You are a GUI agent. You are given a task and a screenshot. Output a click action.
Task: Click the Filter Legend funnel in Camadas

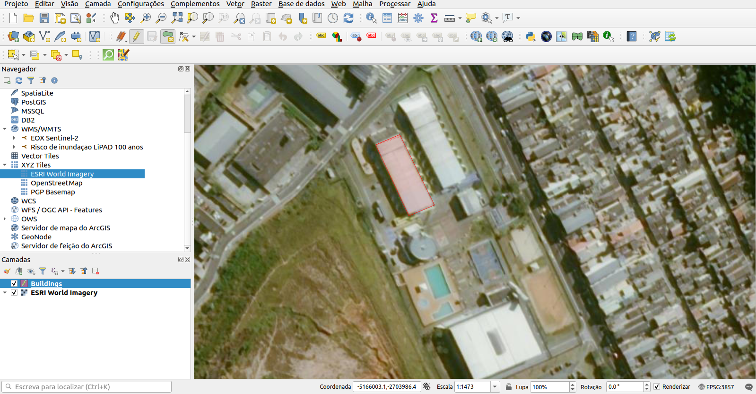point(43,271)
